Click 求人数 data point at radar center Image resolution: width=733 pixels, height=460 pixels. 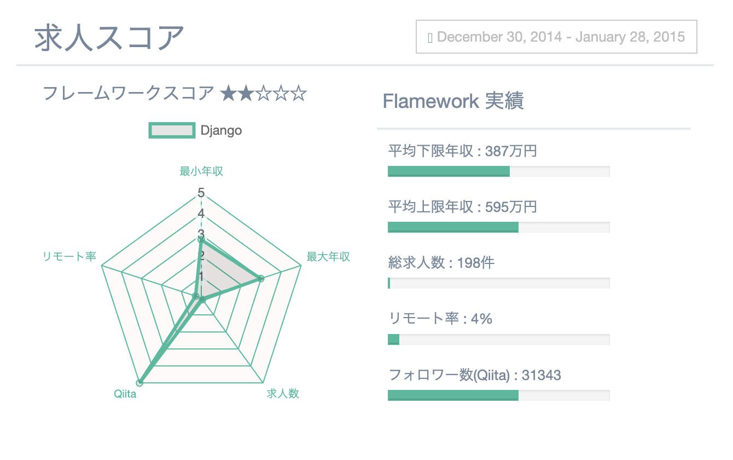[x=202, y=300]
